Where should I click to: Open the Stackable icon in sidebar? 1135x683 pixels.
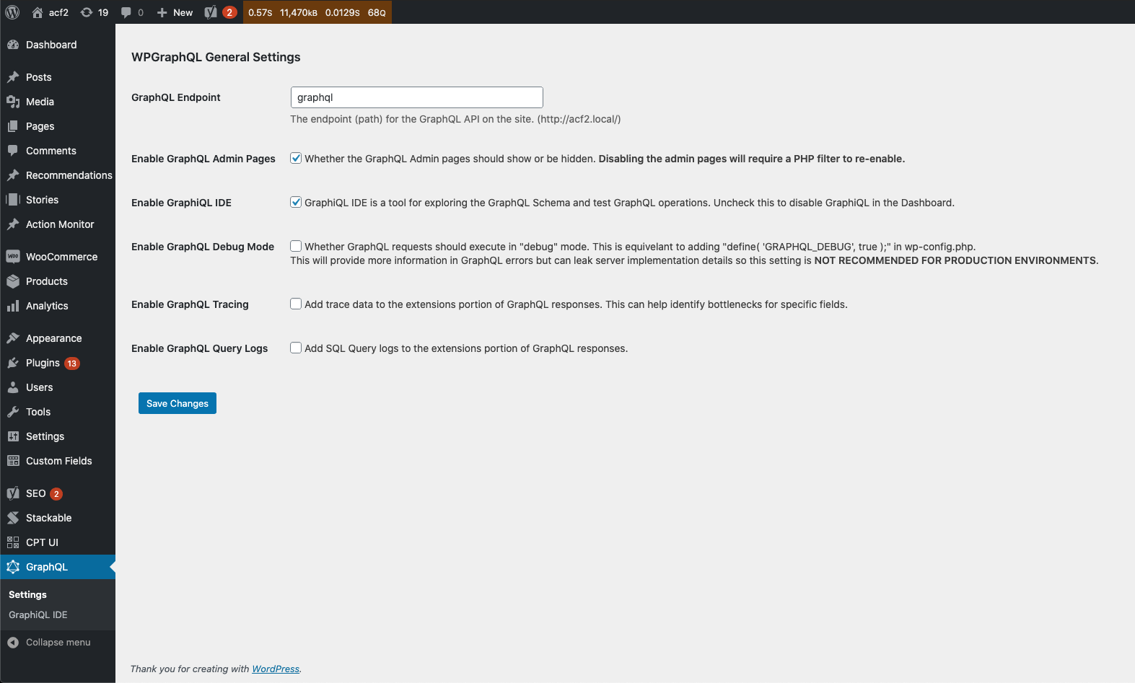click(x=13, y=518)
